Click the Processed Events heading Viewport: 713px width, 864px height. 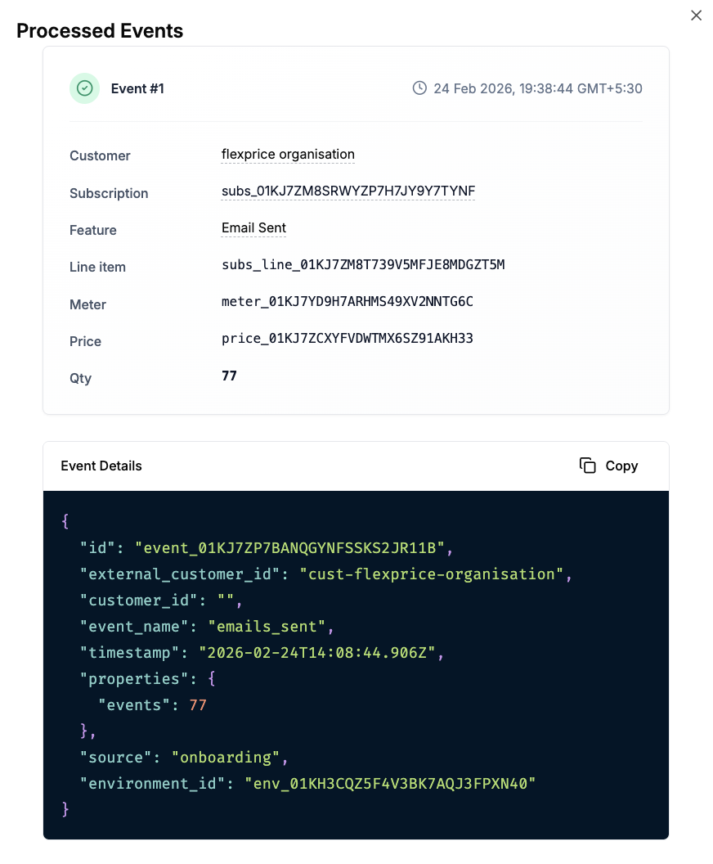point(100,31)
